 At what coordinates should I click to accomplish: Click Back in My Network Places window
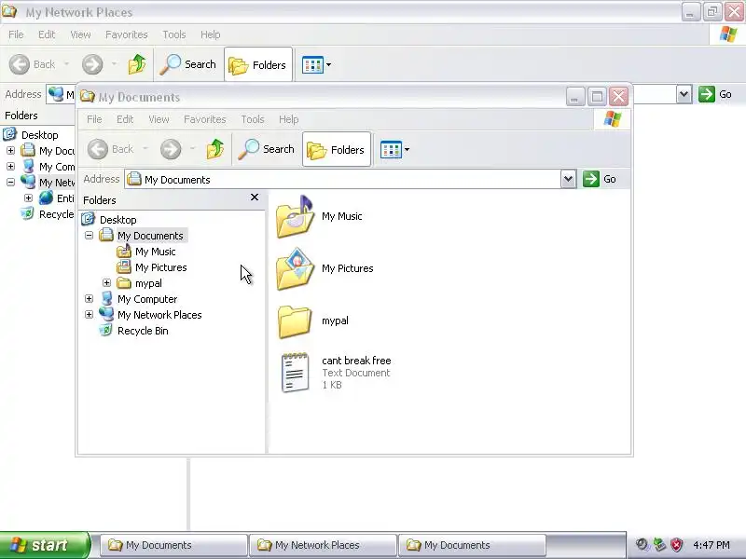pos(33,64)
